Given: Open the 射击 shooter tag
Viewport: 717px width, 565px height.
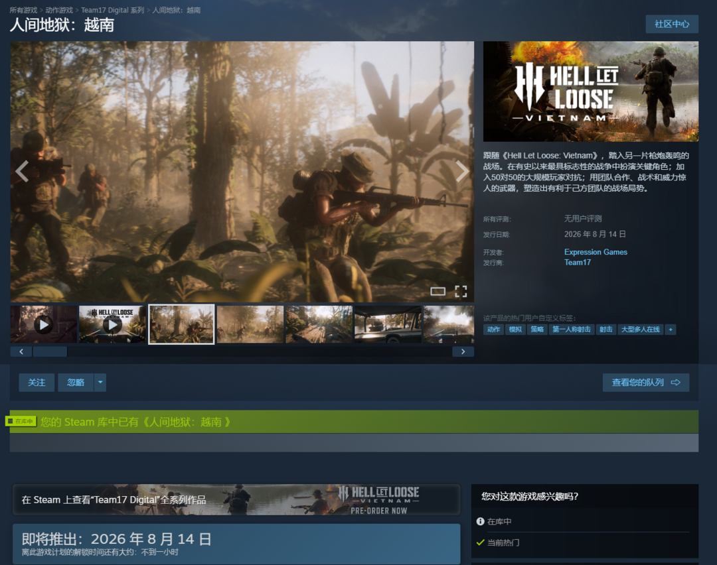Looking at the screenshot, I should tap(606, 330).
